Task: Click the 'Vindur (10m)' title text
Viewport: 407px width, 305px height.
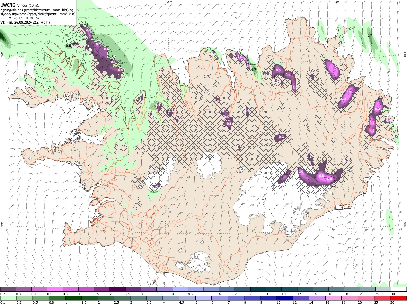Action: pos(27,5)
